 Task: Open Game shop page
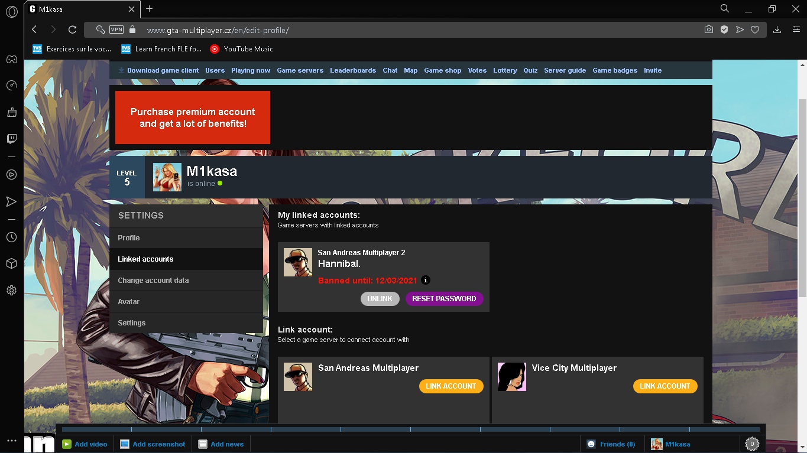[x=443, y=70]
